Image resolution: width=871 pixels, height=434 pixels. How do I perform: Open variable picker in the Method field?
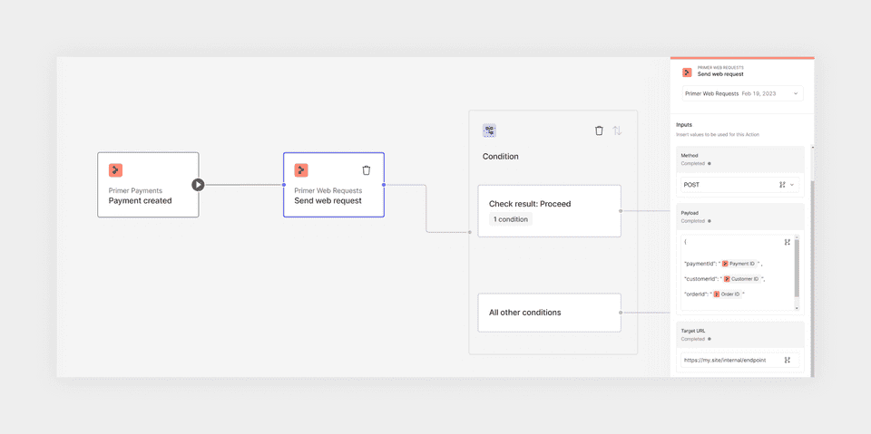pyautogui.click(x=781, y=185)
